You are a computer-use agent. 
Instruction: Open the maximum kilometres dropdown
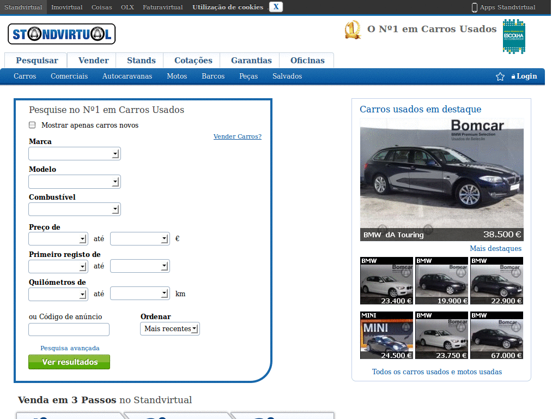click(x=140, y=293)
